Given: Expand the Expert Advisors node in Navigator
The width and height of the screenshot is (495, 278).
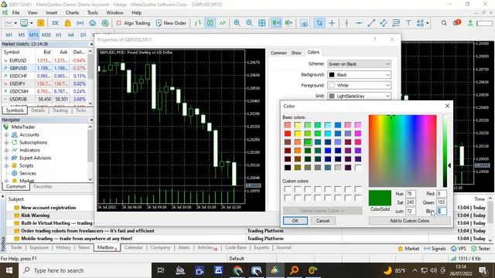Looking at the screenshot, I should [x=6, y=158].
